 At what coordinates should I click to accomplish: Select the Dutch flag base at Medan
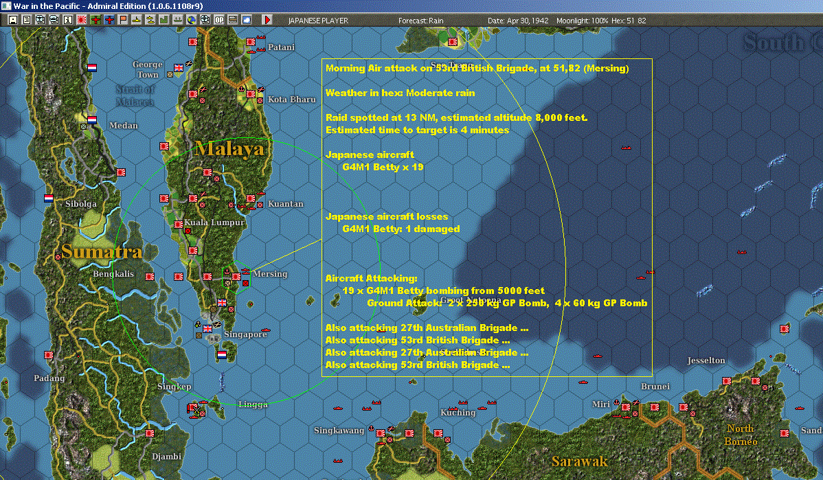[x=92, y=119]
